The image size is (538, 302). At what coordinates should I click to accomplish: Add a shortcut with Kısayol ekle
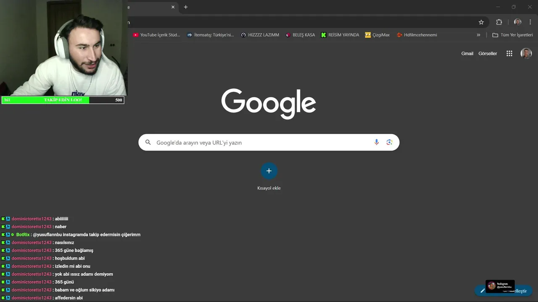coord(269,176)
